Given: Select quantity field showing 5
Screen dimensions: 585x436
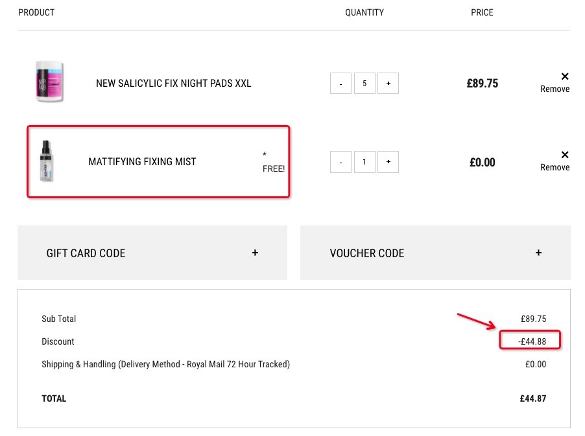Looking at the screenshot, I should (x=364, y=83).
